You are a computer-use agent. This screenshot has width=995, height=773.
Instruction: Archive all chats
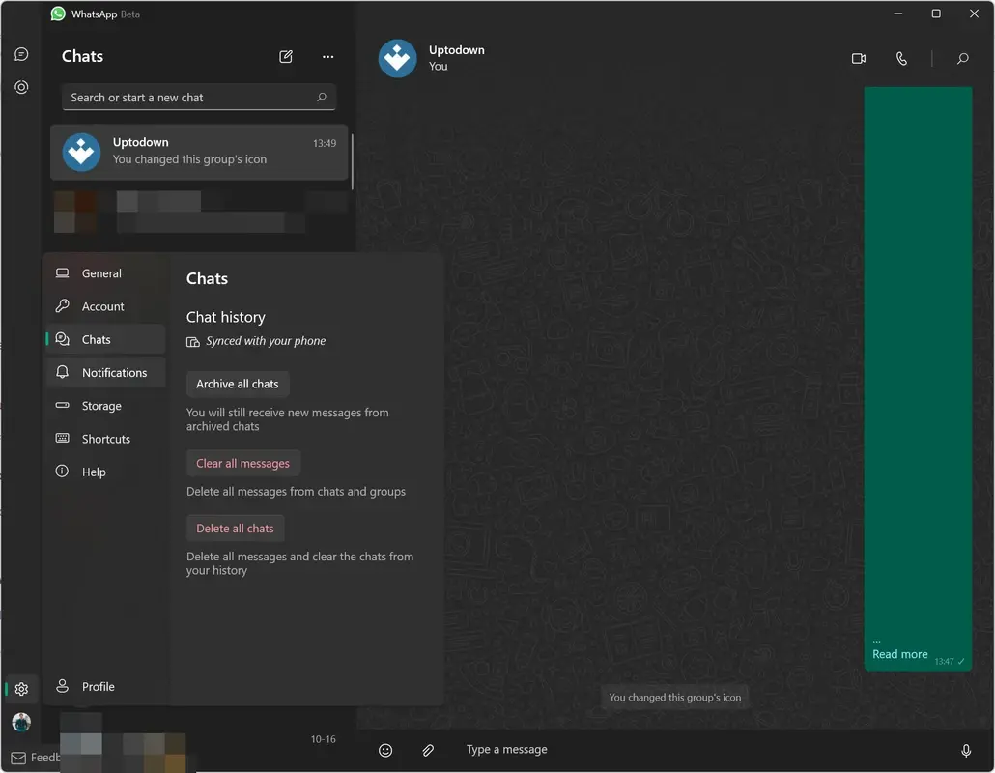click(x=237, y=384)
